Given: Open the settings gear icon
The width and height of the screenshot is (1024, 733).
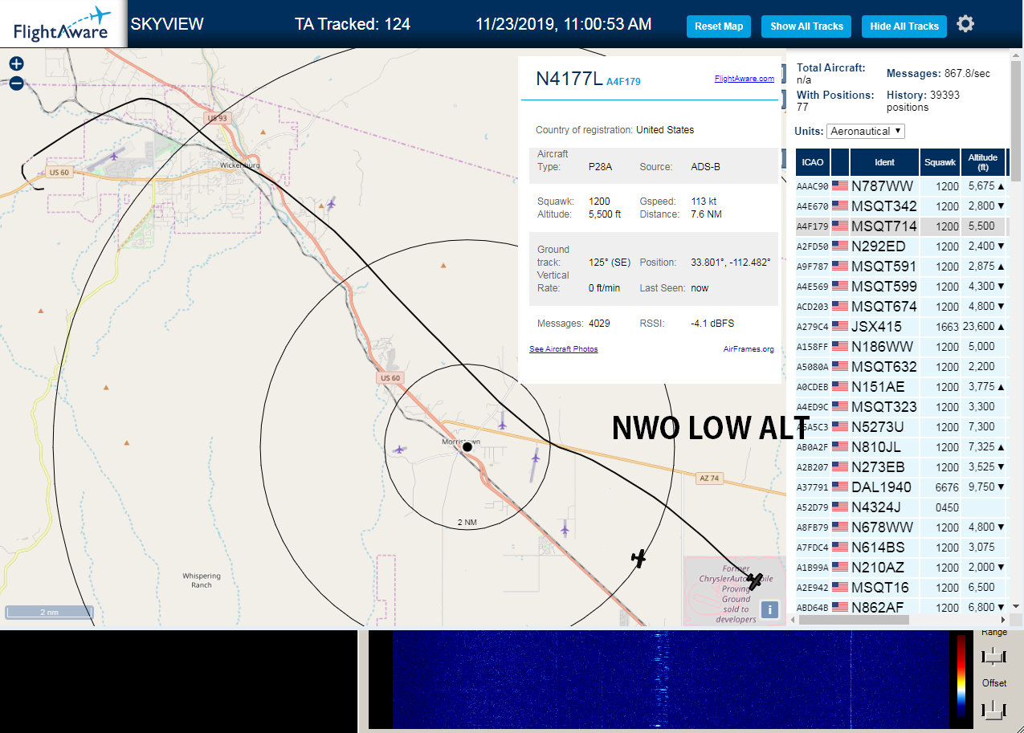Looking at the screenshot, I should tap(965, 24).
